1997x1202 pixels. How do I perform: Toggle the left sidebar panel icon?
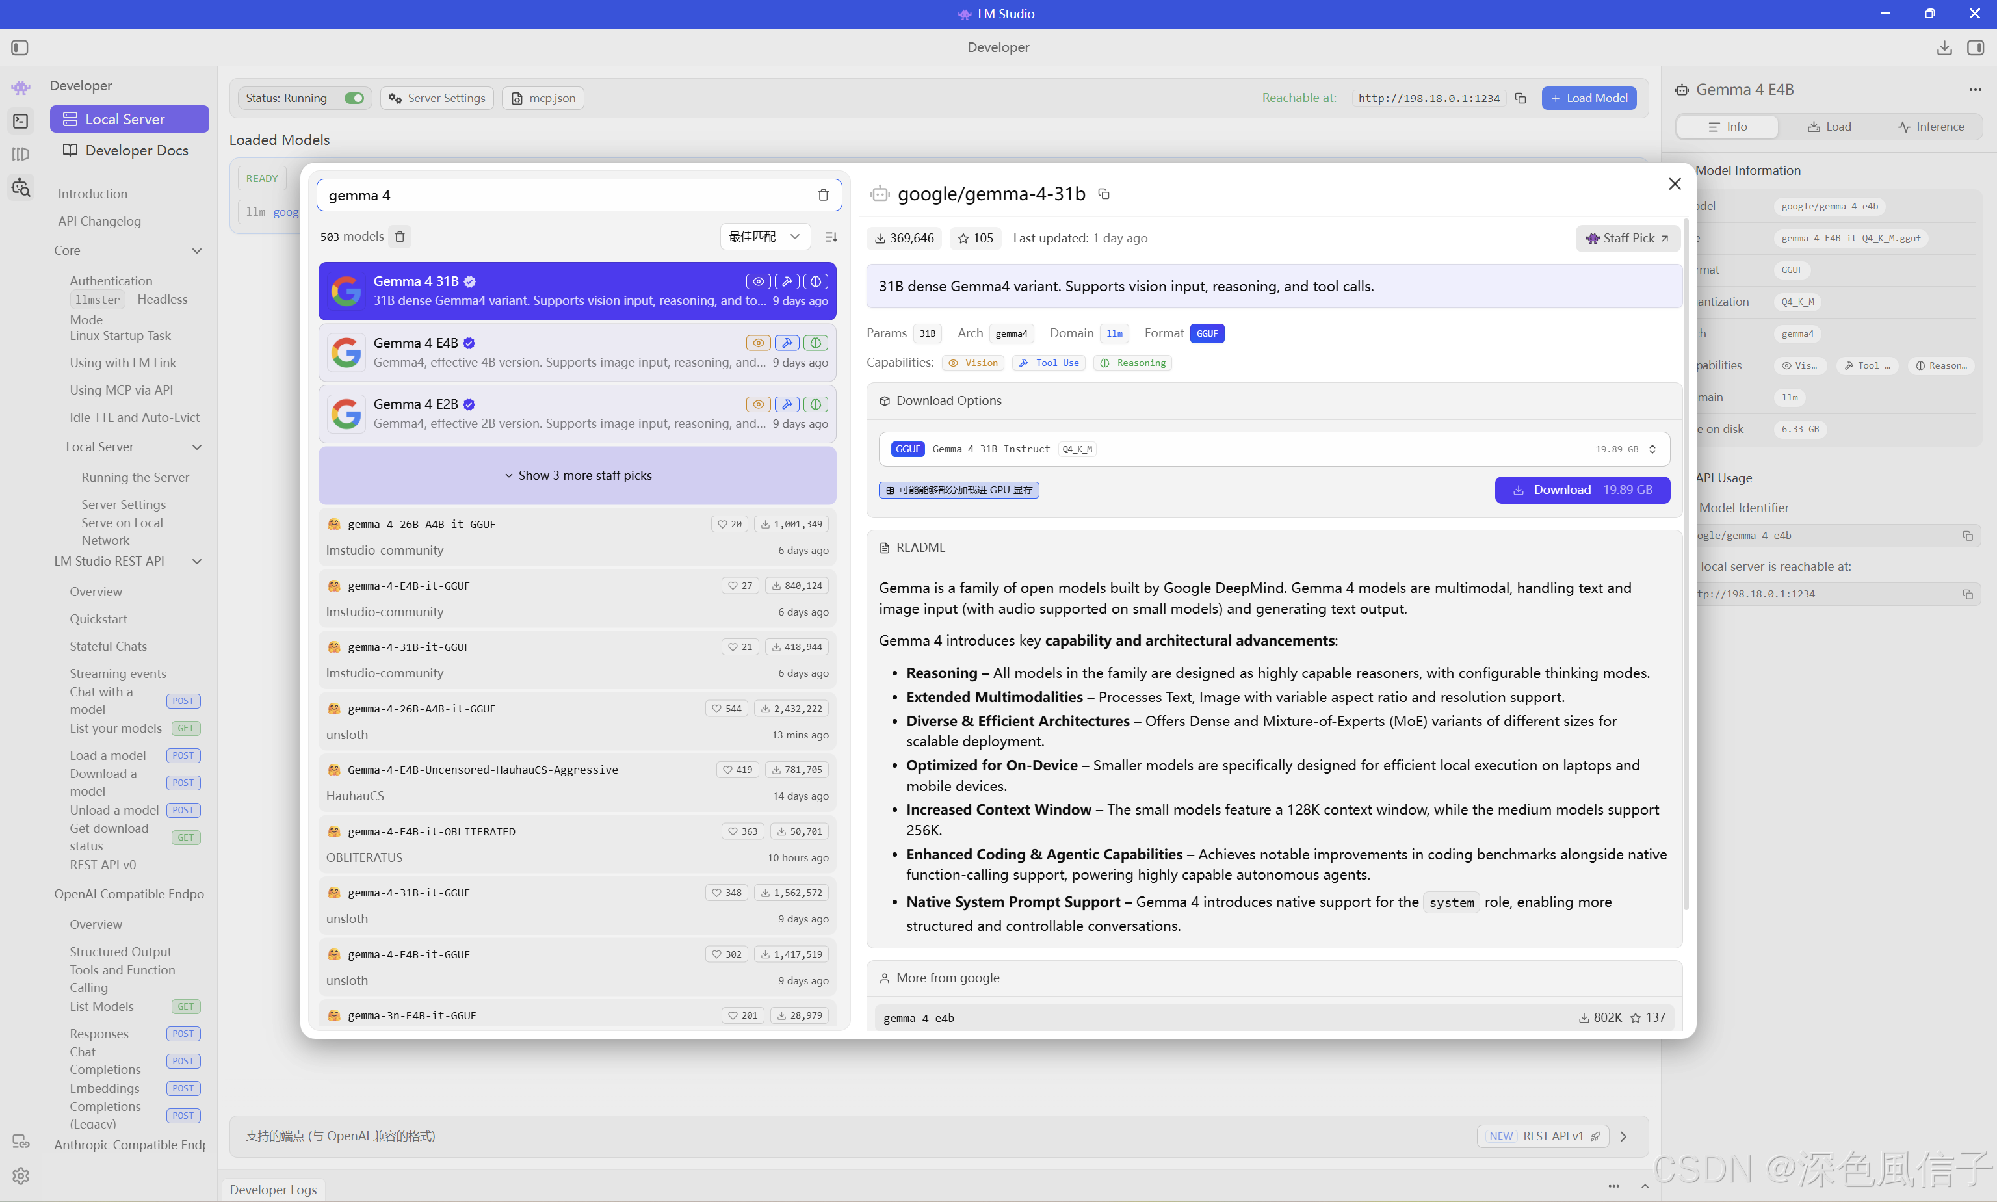point(20,48)
